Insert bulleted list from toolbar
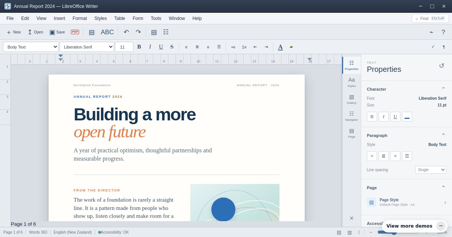This screenshot has height=237, width=452. (x=233, y=47)
